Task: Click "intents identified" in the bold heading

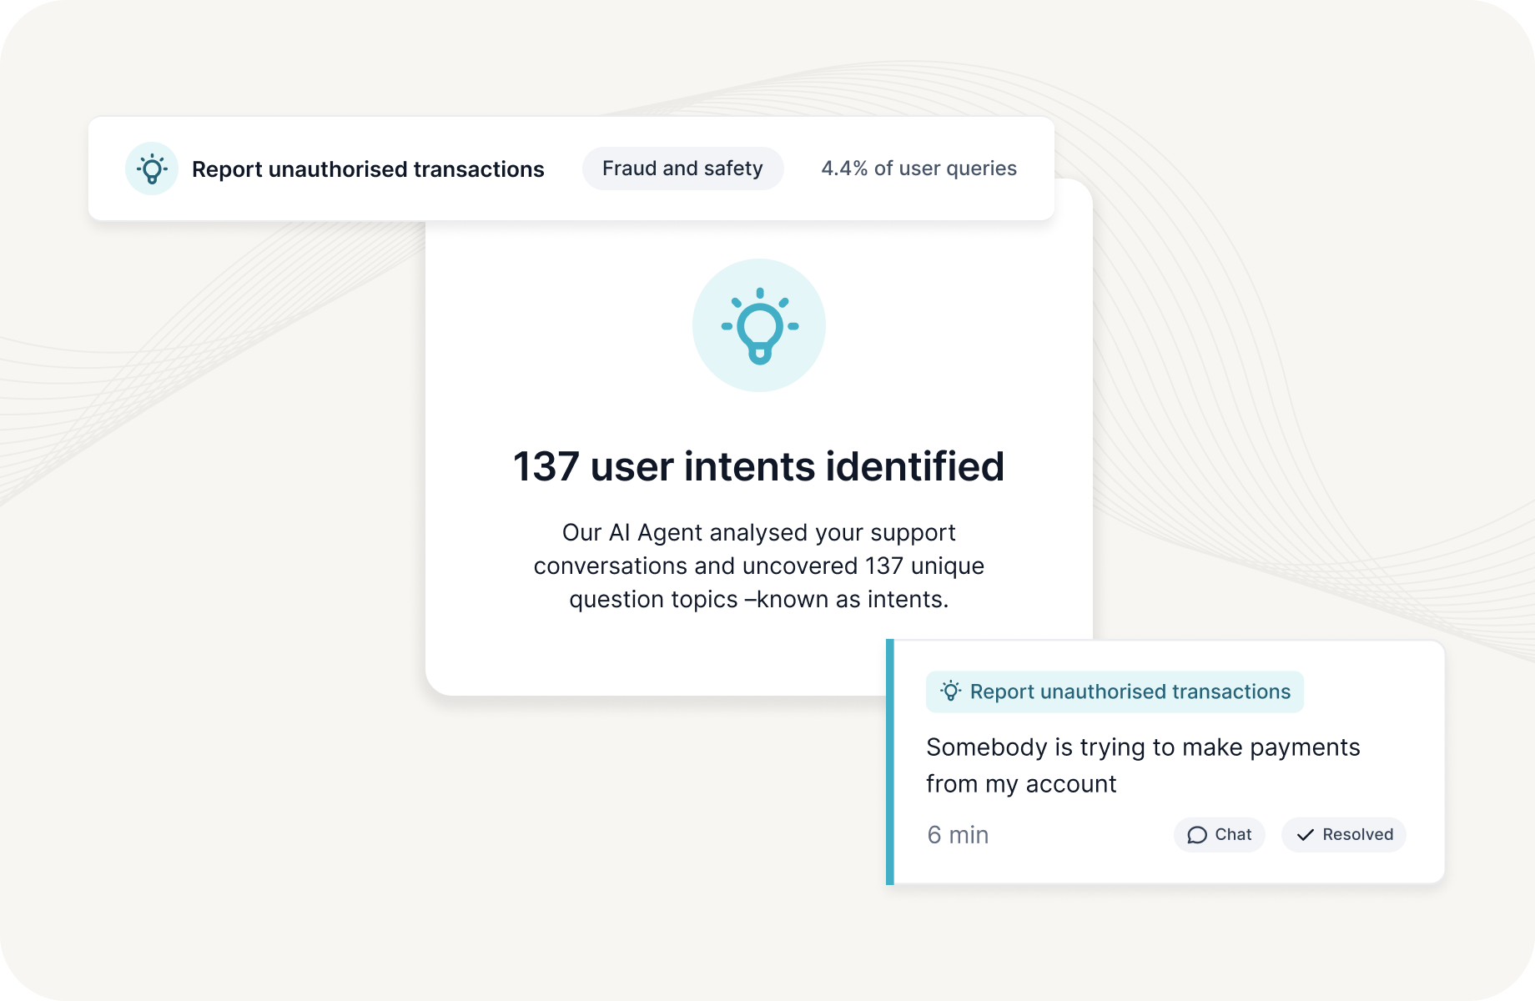Action: click(843, 467)
